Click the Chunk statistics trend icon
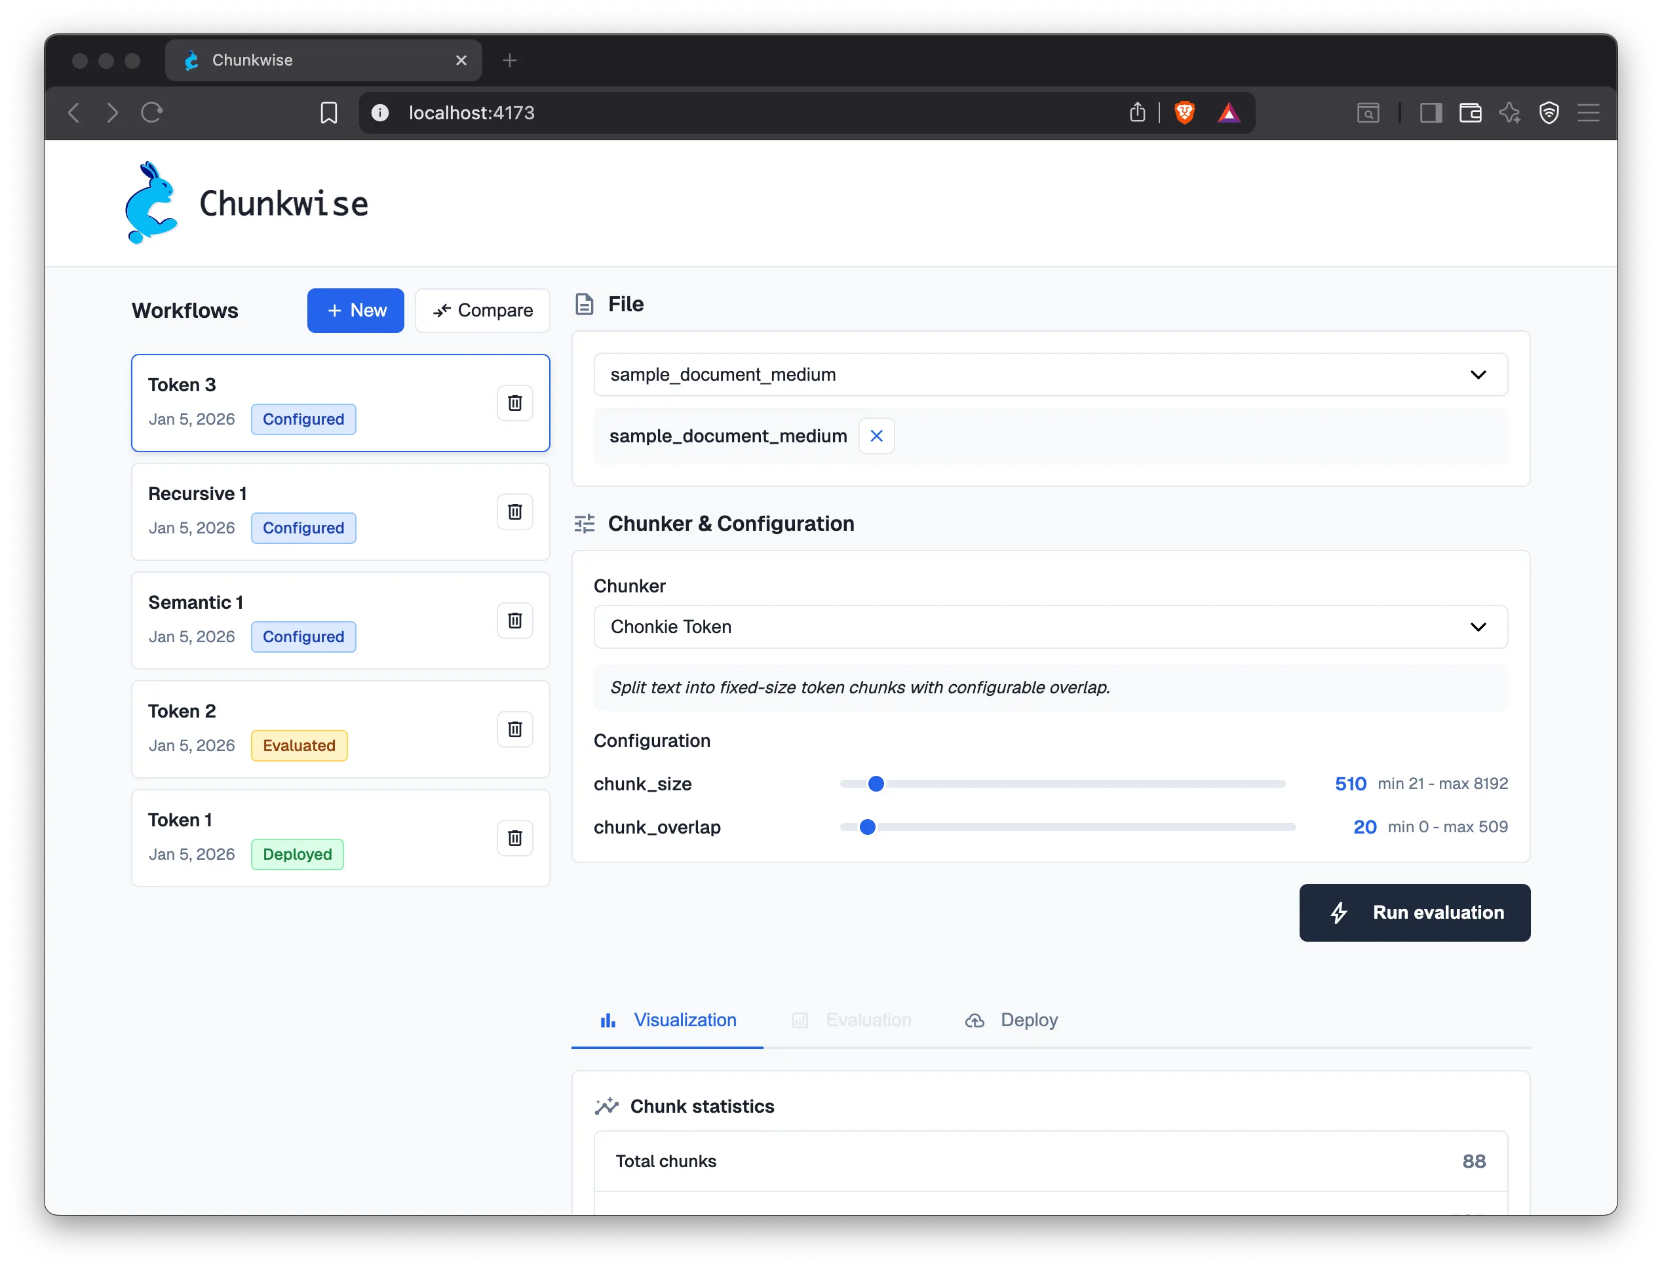 click(x=606, y=1106)
